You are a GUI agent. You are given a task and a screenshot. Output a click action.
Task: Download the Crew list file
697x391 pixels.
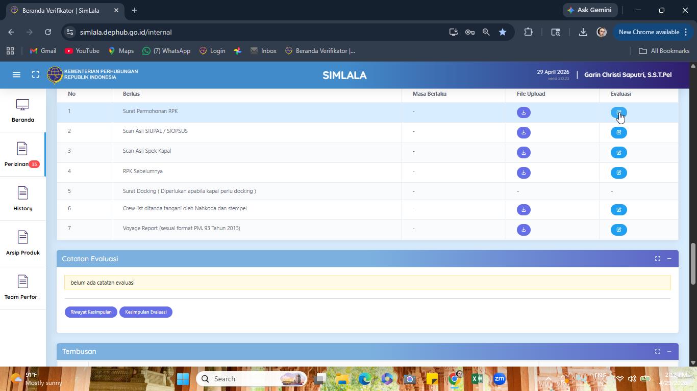[524, 210]
